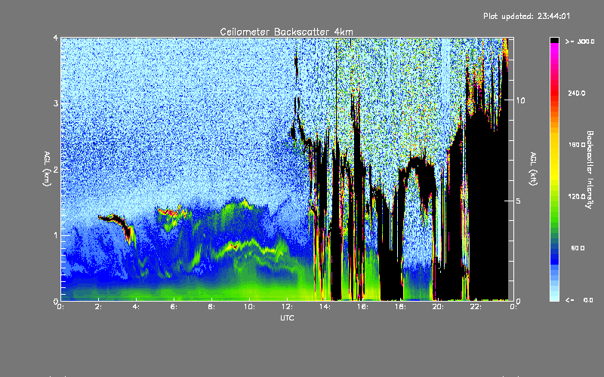The image size is (604, 377).
Task: Click the '4:' tick on the UTC axis
Action: pos(137,307)
